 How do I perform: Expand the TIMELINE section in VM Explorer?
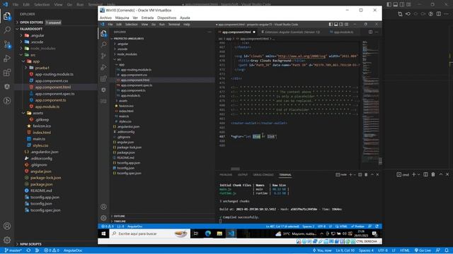(x=120, y=221)
